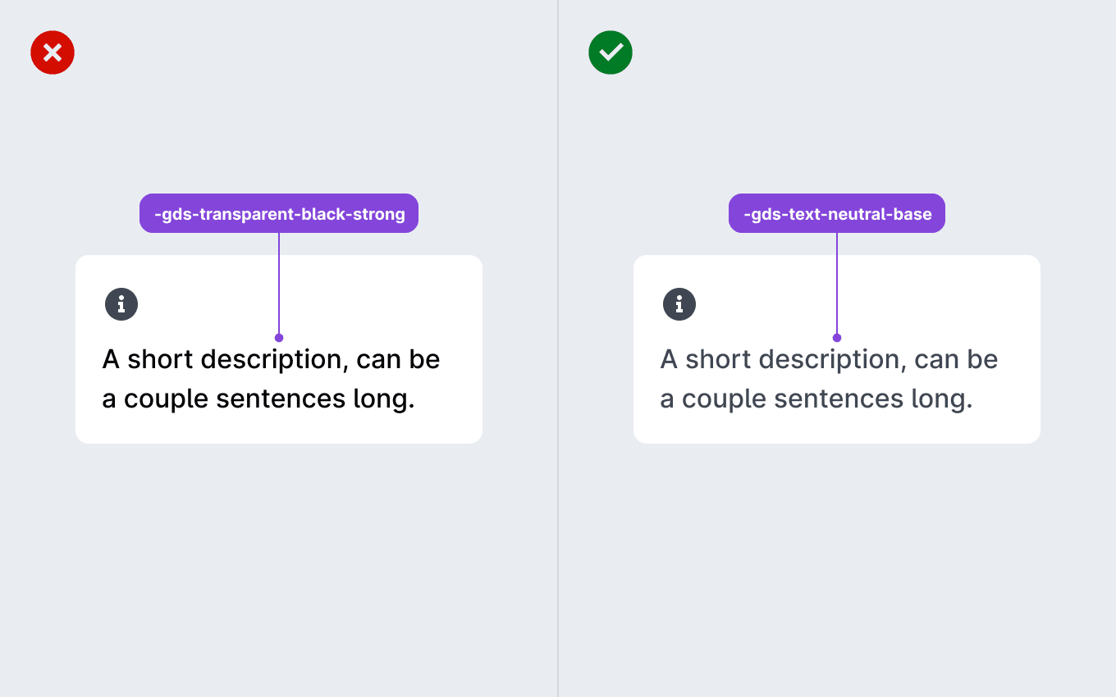Click the info icon in the left card

(121, 305)
